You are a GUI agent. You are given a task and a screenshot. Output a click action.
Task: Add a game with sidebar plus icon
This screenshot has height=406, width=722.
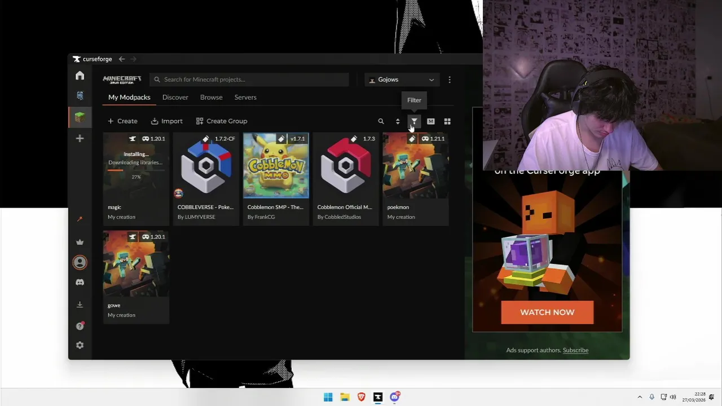click(x=80, y=138)
